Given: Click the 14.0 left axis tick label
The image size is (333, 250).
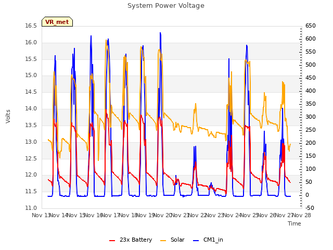Looking at the screenshot, I should 31,108.
